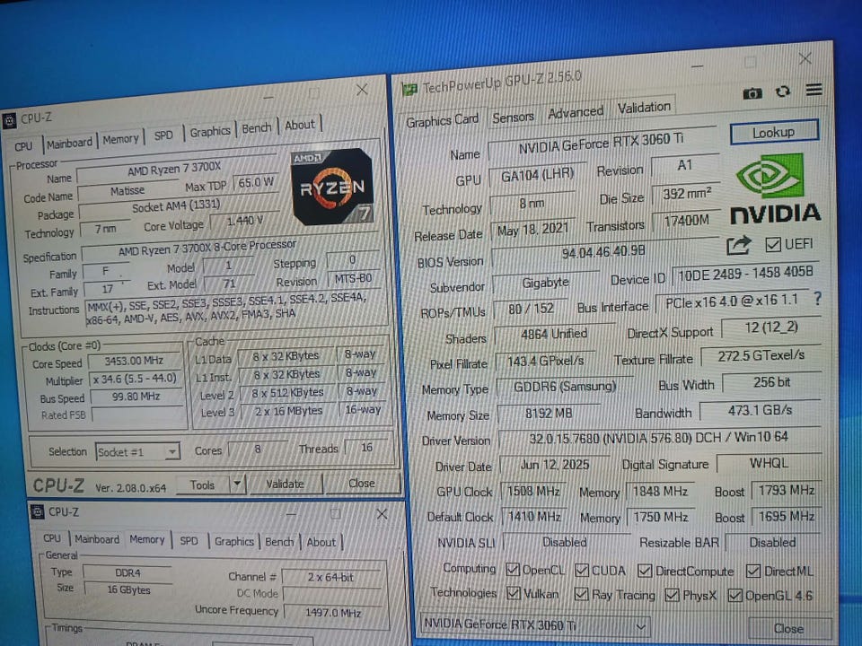Toggle the DirectML checkbox
This screenshot has width=862, height=646.
753,572
